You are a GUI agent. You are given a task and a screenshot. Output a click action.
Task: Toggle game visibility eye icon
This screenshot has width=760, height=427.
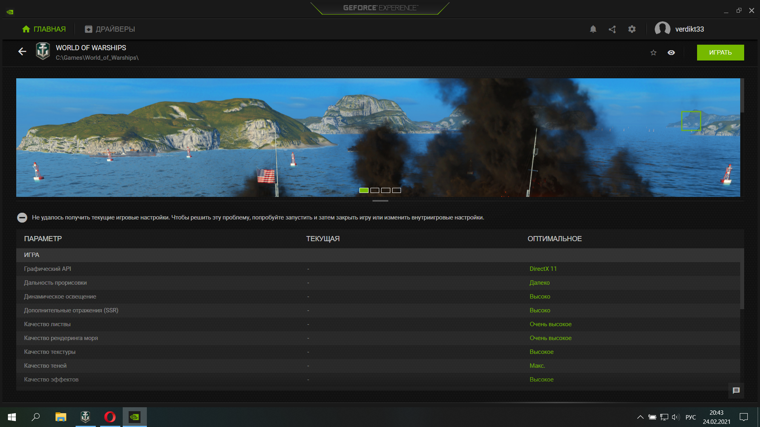(671, 53)
